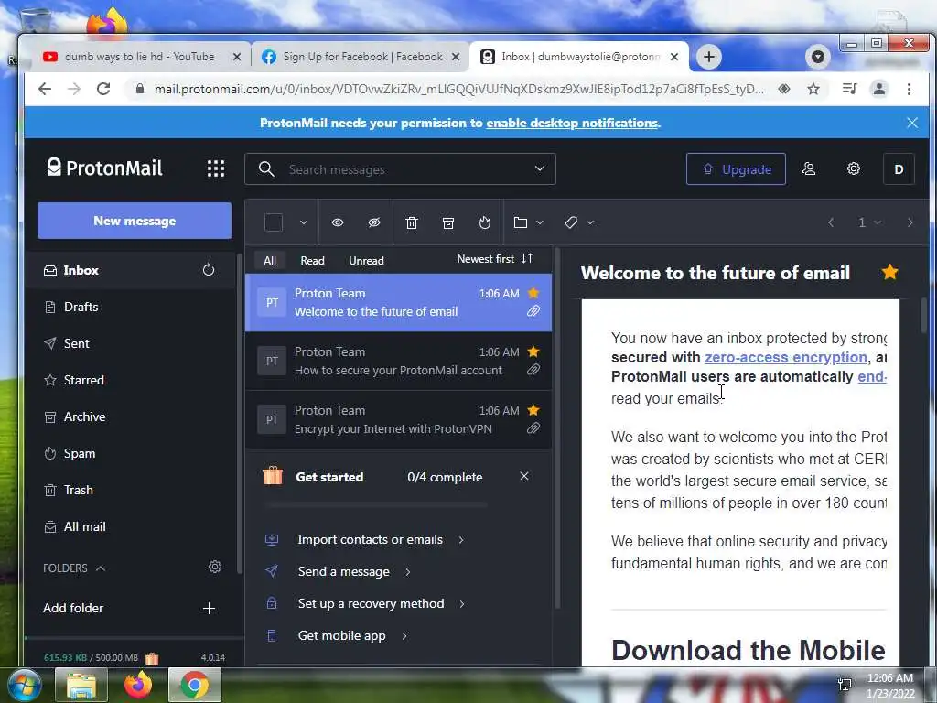
Task: Go to next page arrow in toolbar
Action: (910, 222)
